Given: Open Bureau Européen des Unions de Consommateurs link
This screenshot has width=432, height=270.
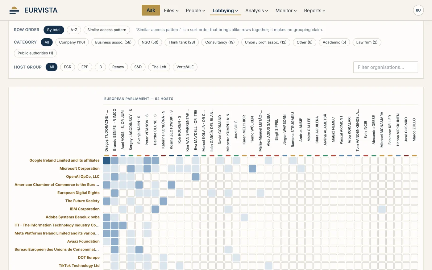Looking at the screenshot, I should tap(57, 249).
